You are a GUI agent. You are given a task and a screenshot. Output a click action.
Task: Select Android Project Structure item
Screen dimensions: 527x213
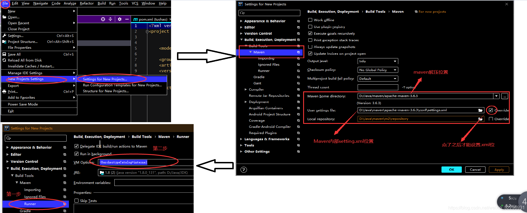tap(270, 114)
